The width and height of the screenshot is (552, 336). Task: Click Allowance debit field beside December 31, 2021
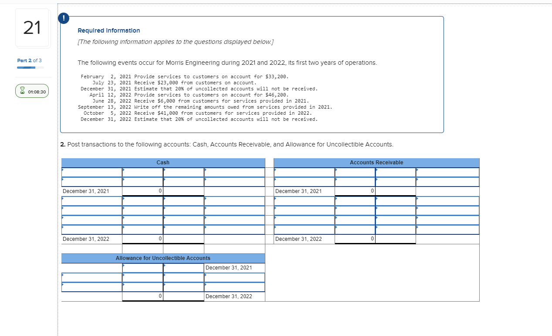click(142, 268)
